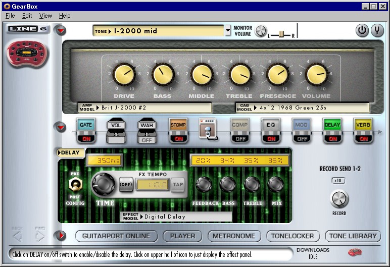Show the EQ effect panel

click(271, 125)
